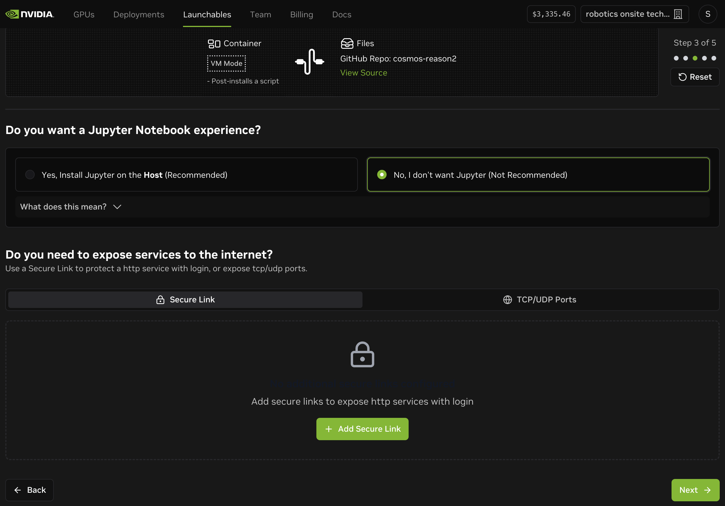Viewport: 725px width, 506px height.
Task: Click the $3,335.46 credit balance
Action: point(551,14)
